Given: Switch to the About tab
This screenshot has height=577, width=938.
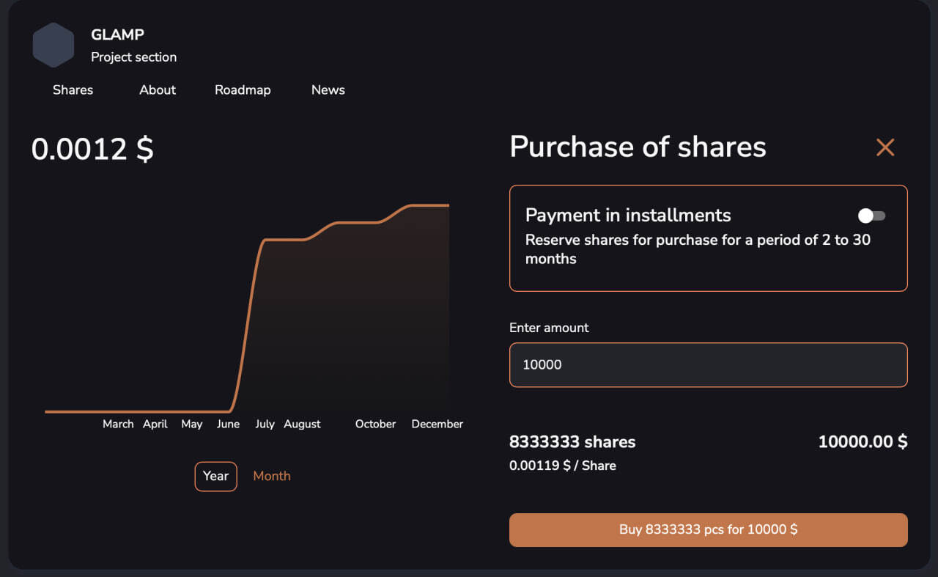Looking at the screenshot, I should pos(158,90).
